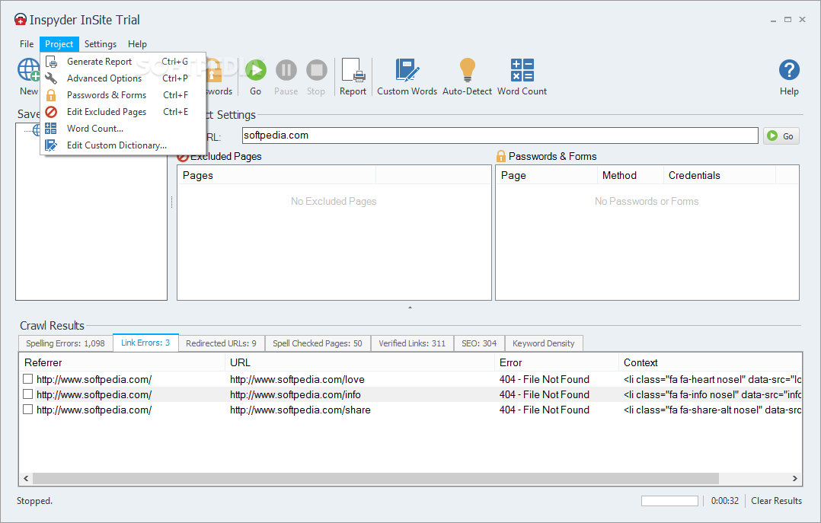Open the Report printer icon
Image resolution: width=821 pixels, height=523 pixels.
point(353,70)
